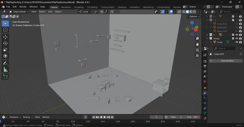Enable proportional editing
Screen dimensions: 244x127
pyautogui.click(x=112, y=12)
